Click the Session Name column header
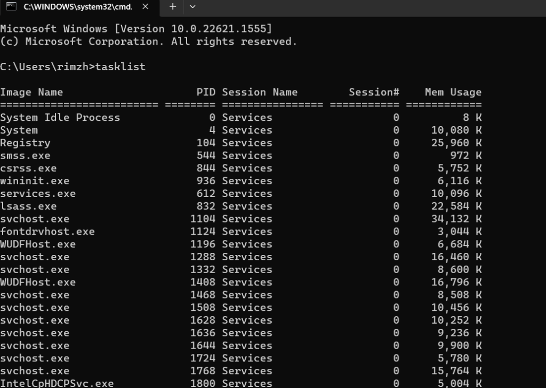Image resolution: width=546 pixels, height=388 pixels. tap(260, 92)
